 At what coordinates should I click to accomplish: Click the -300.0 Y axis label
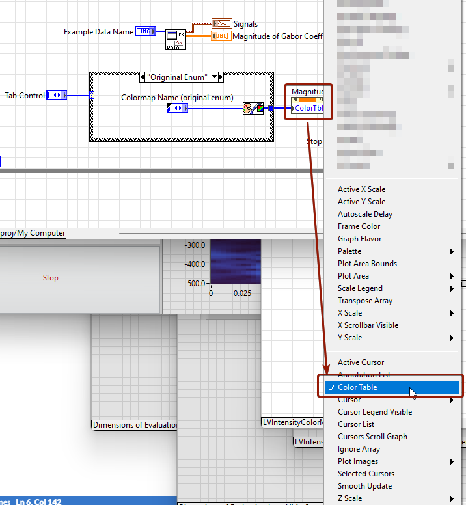point(195,245)
